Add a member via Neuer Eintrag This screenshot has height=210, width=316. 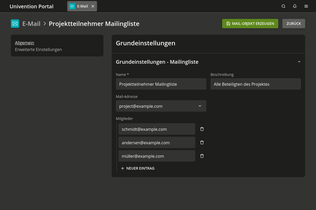138,168
